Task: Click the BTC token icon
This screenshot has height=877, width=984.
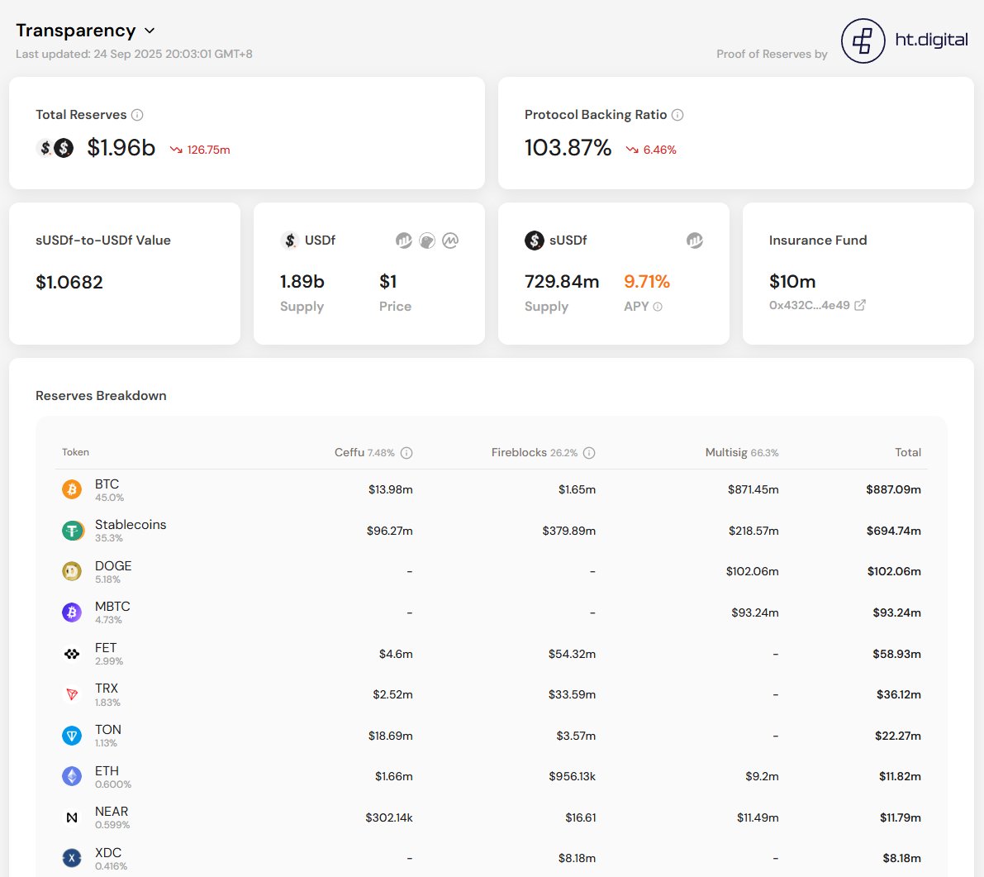Action: 72,489
